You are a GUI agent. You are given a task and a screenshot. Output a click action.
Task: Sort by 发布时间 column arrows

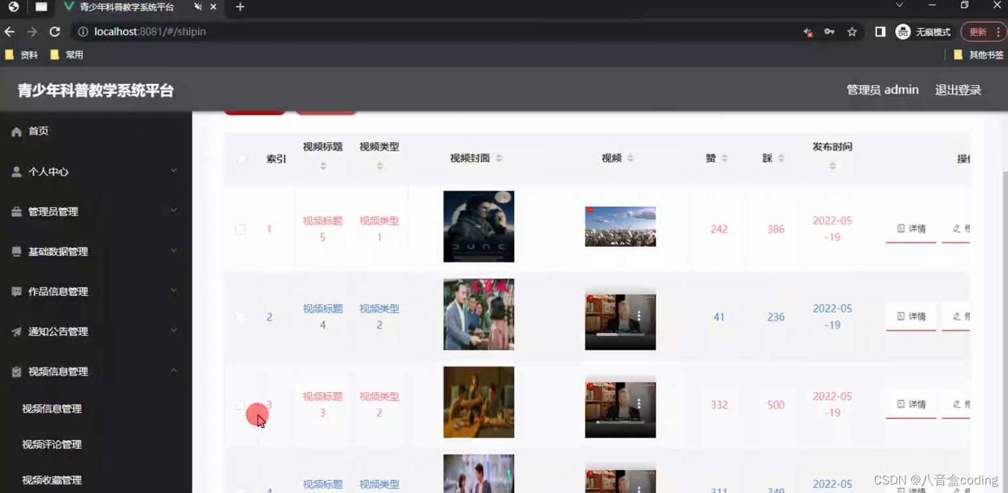[x=832, y=166]
